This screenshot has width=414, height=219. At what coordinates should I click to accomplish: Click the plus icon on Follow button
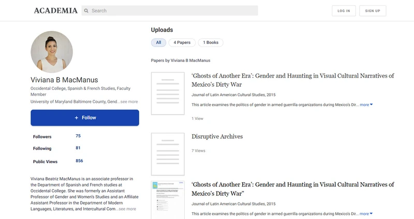pyautogui.click(x=76, y=118)
